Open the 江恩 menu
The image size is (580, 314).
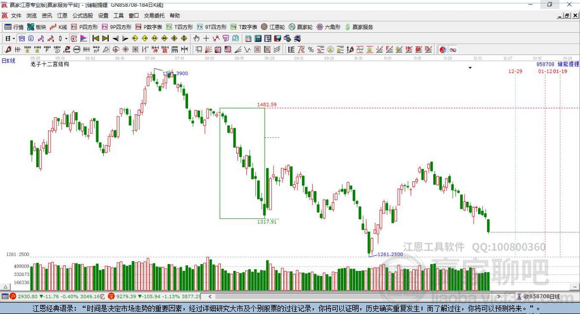point(62,15)
